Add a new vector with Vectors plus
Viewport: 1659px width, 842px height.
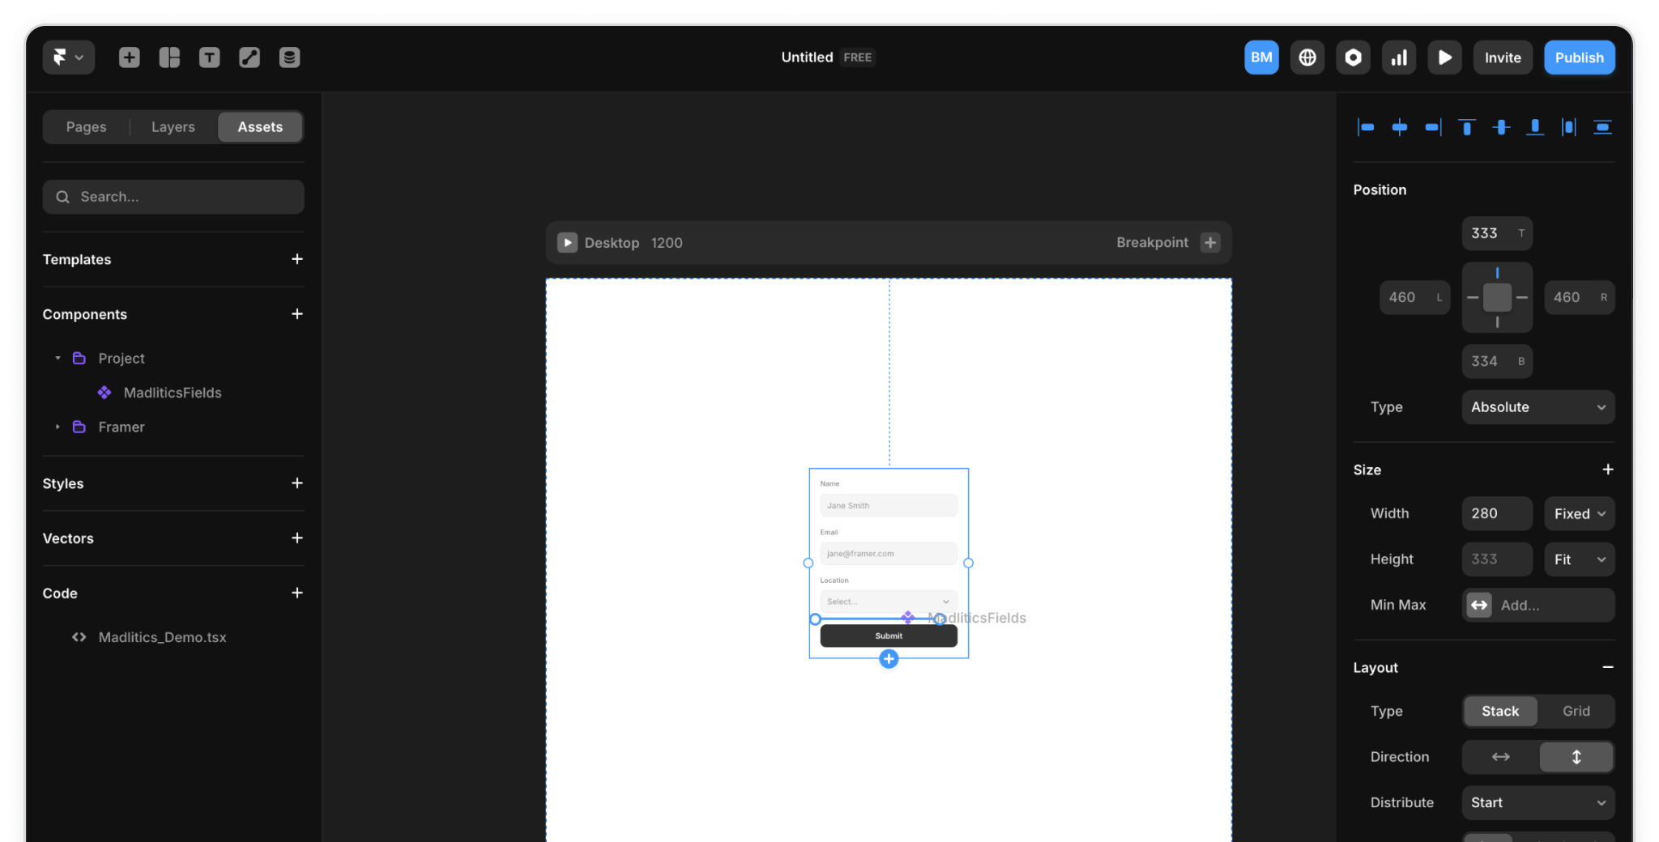click(297, 538)
